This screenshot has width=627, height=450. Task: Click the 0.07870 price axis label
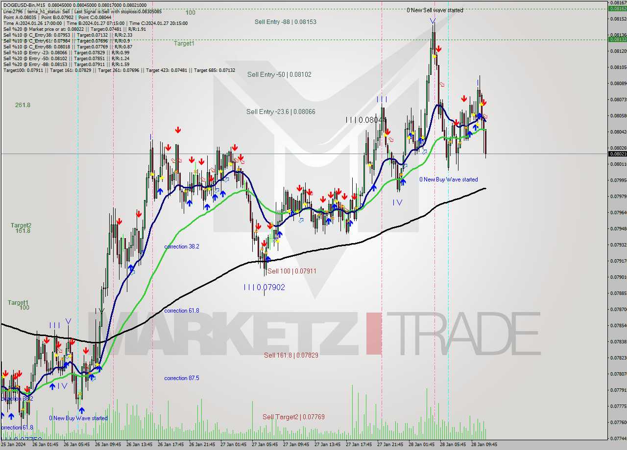tap(619, 309)
